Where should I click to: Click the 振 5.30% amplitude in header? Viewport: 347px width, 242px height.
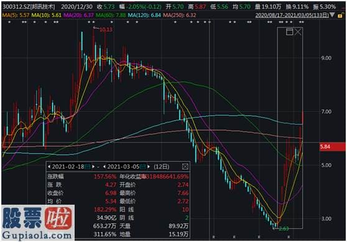(x=325, y=7)
